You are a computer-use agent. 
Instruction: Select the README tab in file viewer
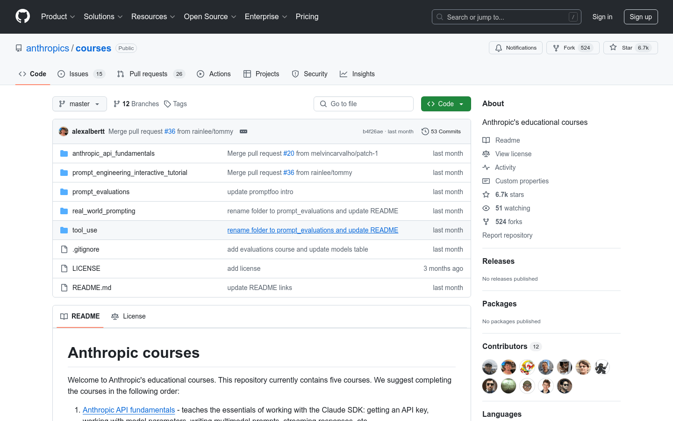(x=80, y=316)
